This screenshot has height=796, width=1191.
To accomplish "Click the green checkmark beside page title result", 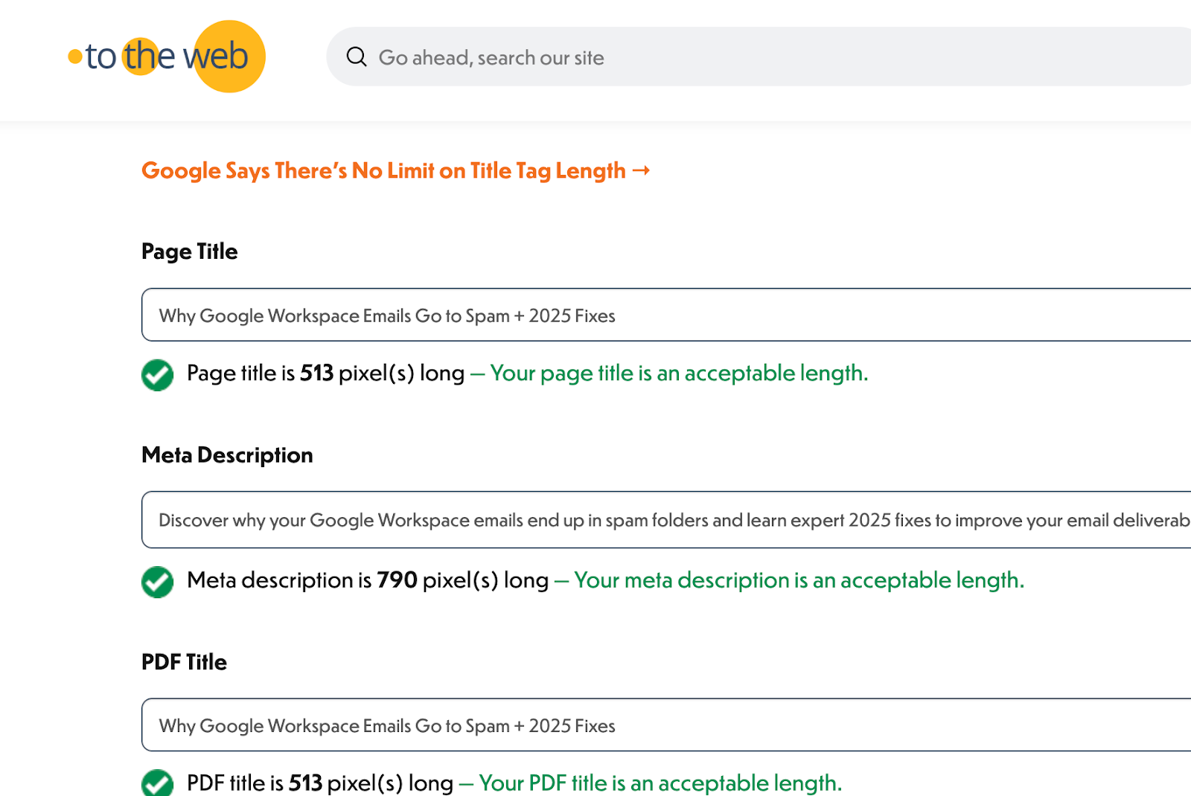I will (157, 375).
